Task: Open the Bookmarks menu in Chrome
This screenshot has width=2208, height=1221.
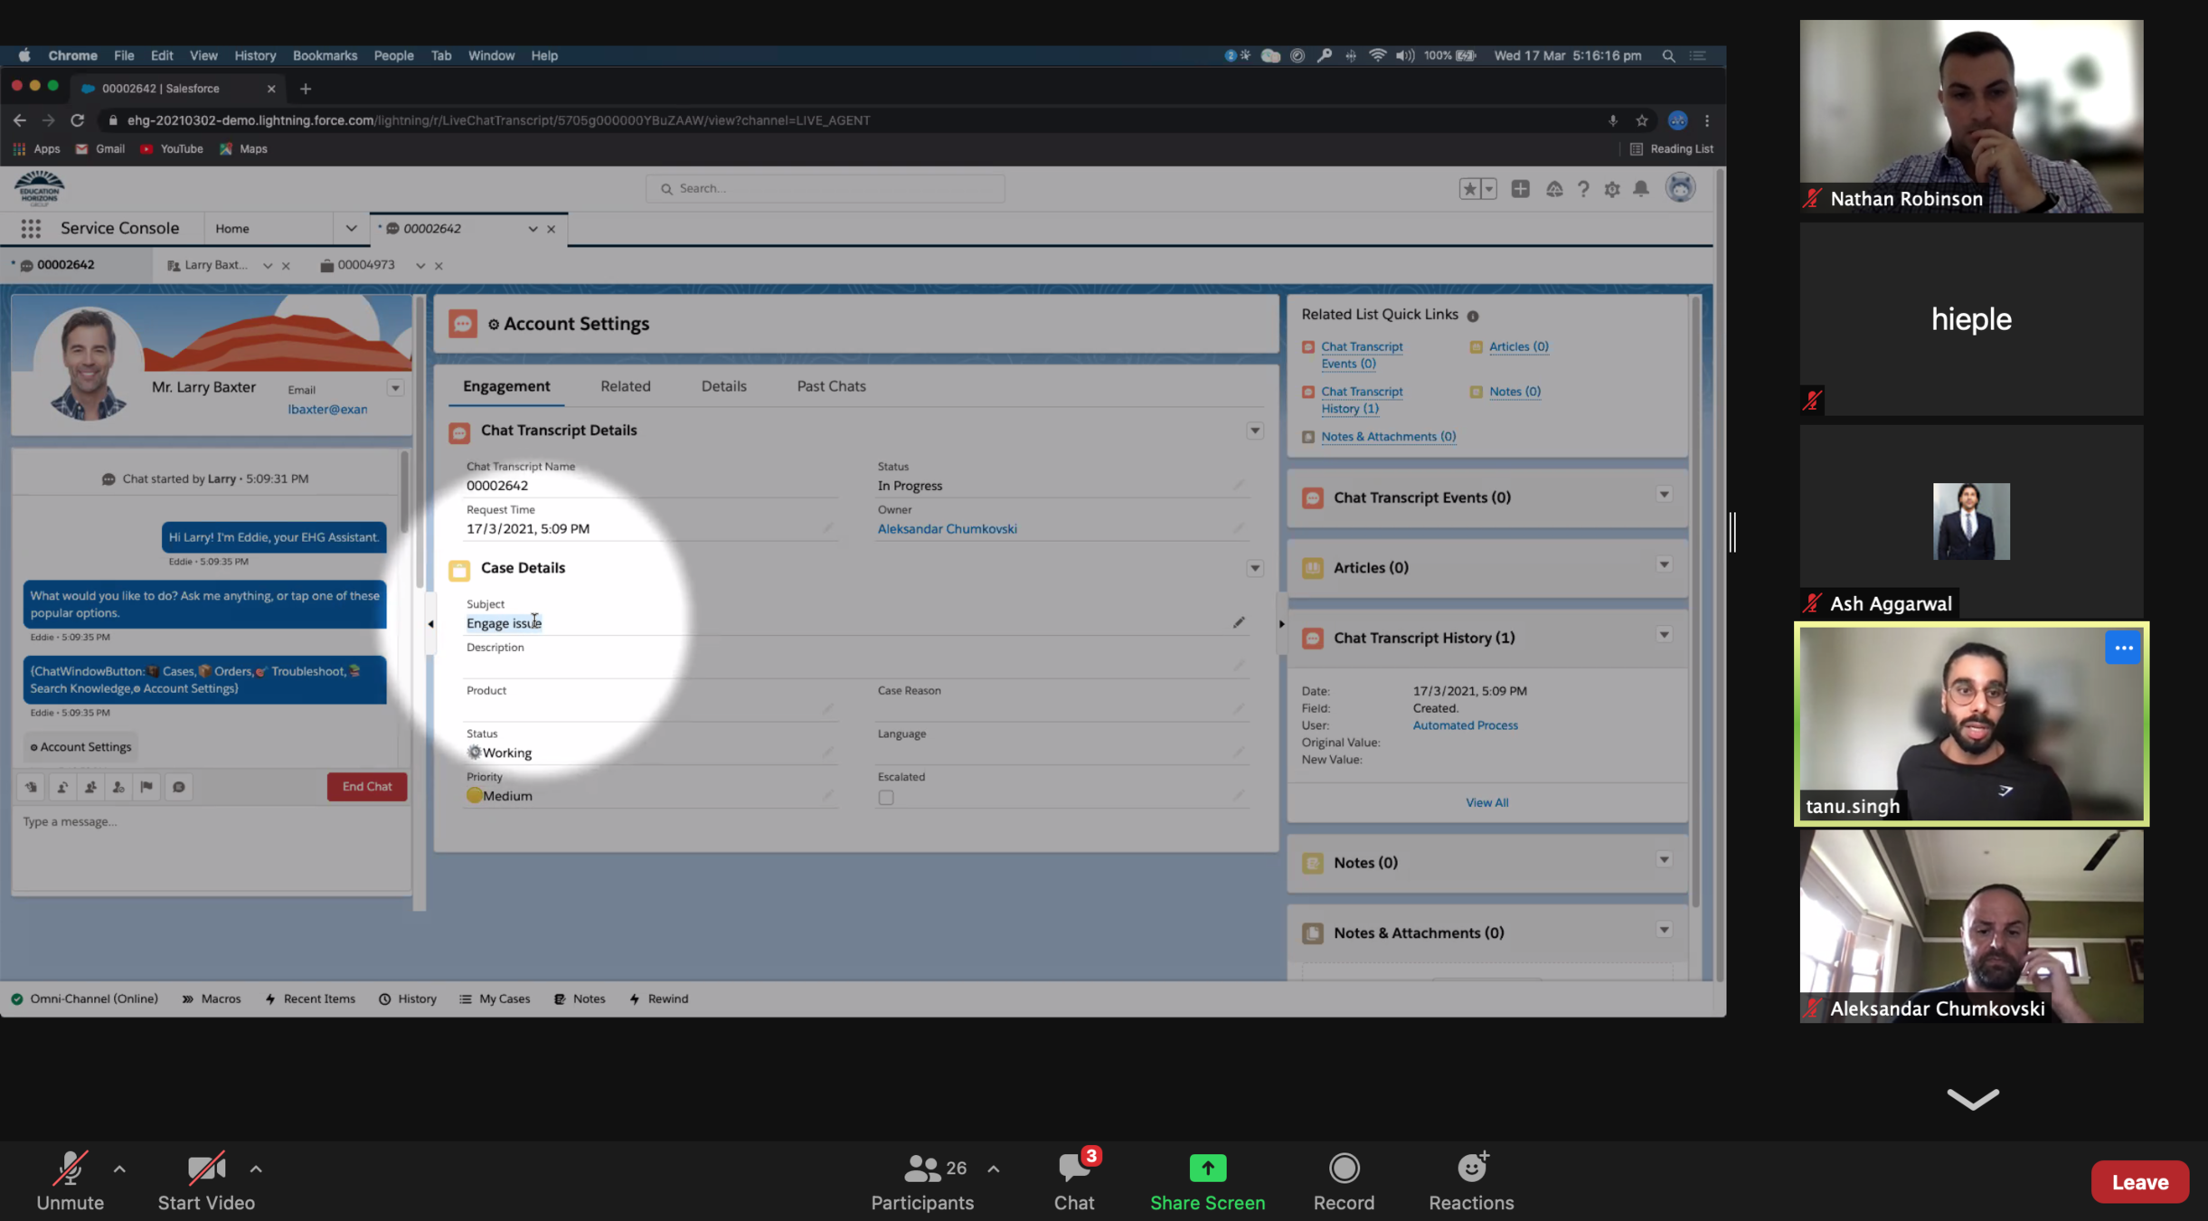Action: pos(325,56)
